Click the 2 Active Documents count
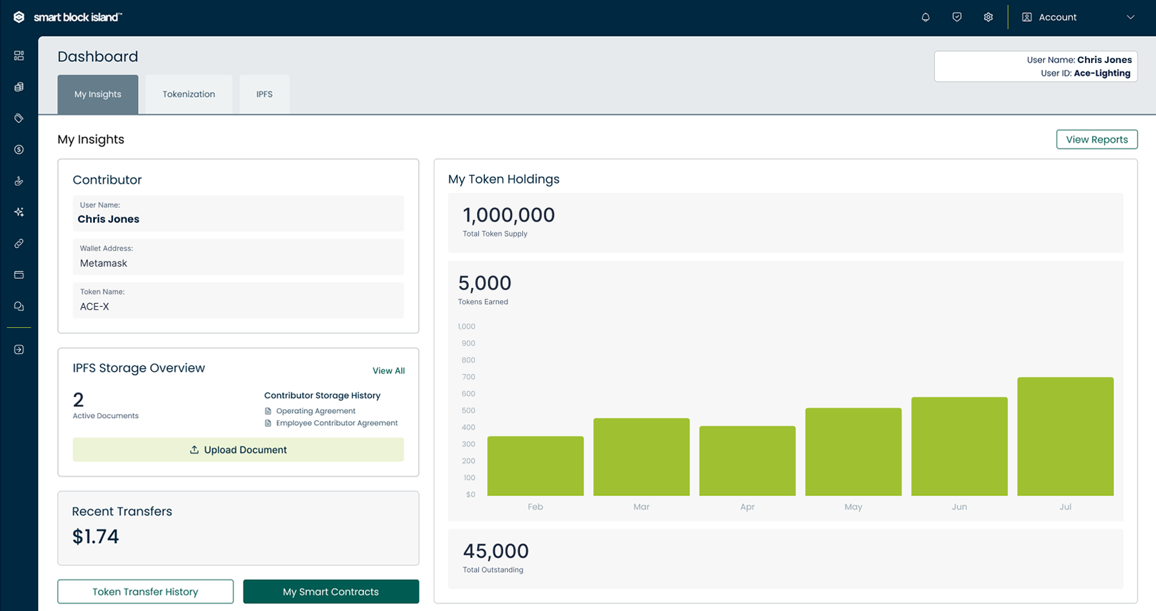 pos(78,400)
